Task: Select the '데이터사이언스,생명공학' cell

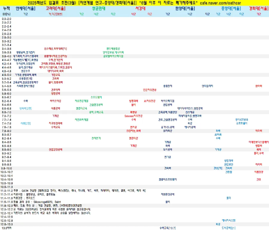Action: click(190, 109)
